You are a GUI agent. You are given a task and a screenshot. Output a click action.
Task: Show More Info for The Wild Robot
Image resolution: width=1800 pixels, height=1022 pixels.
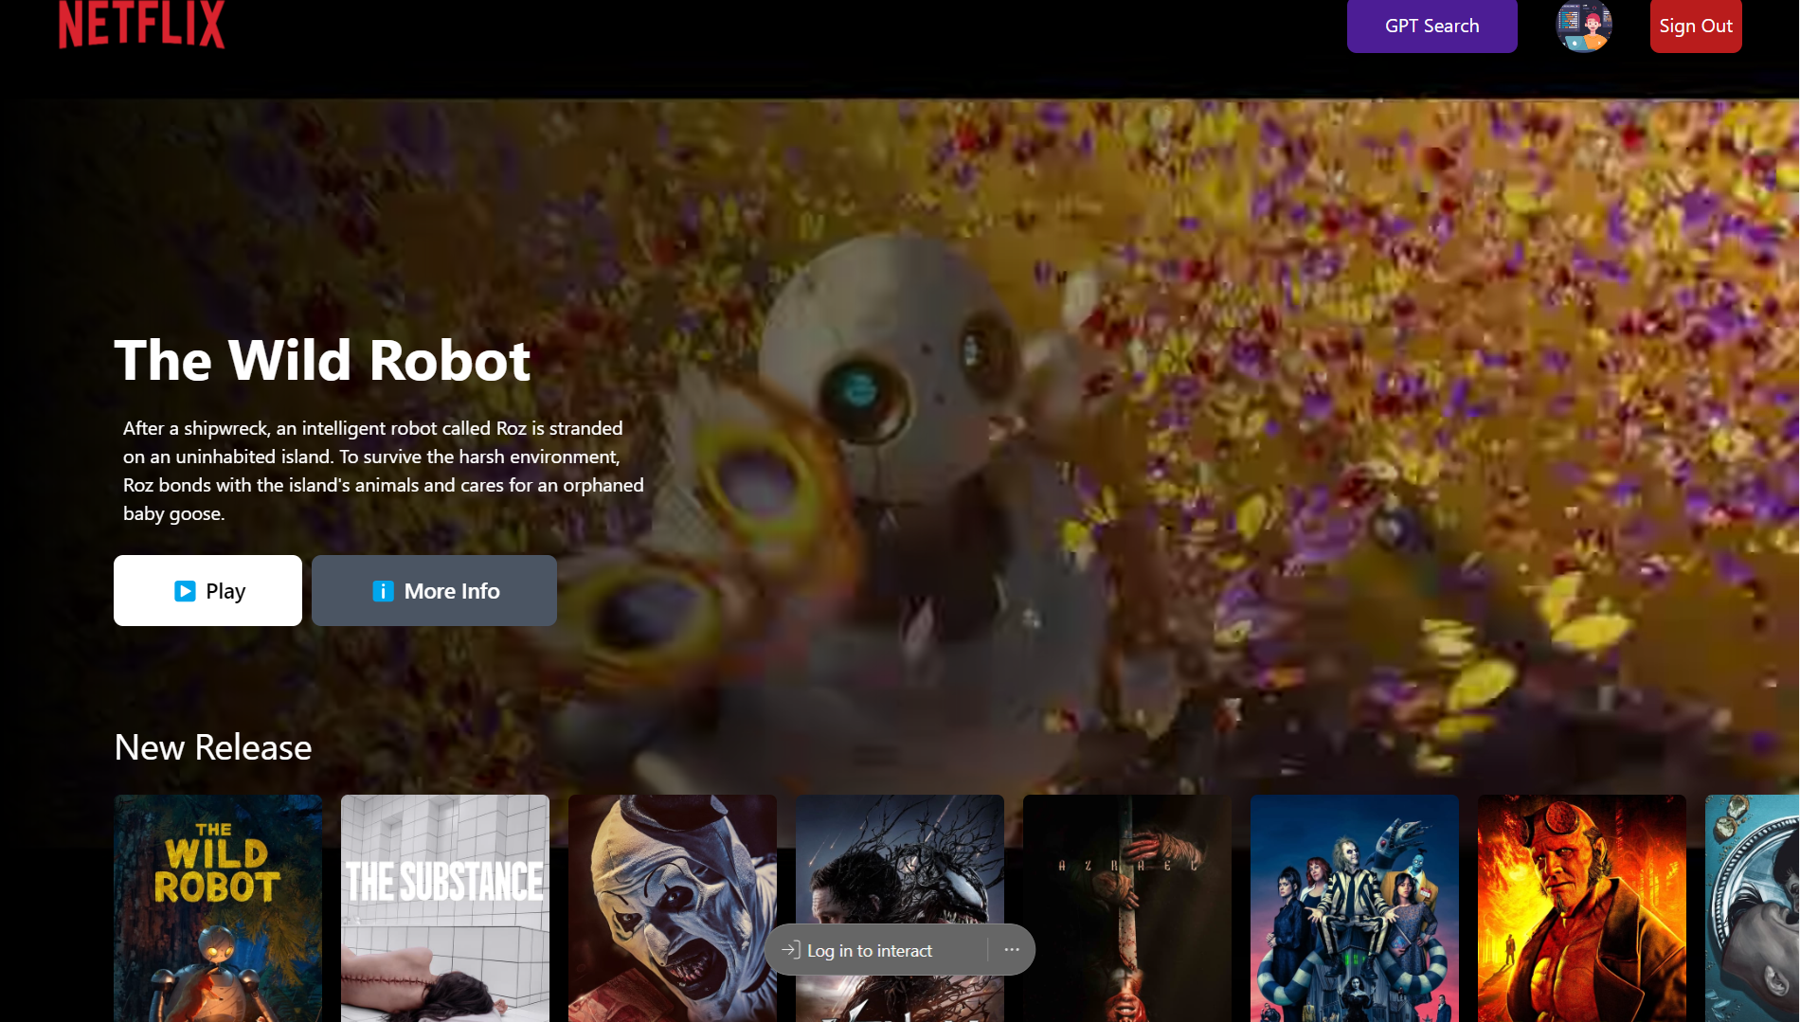point(434,590)
